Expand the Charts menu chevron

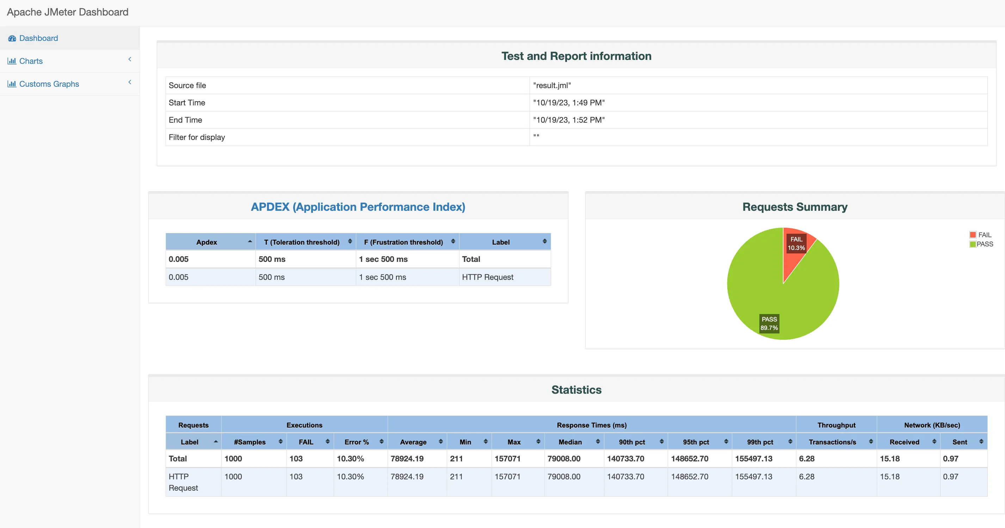[x=130, y=59]
